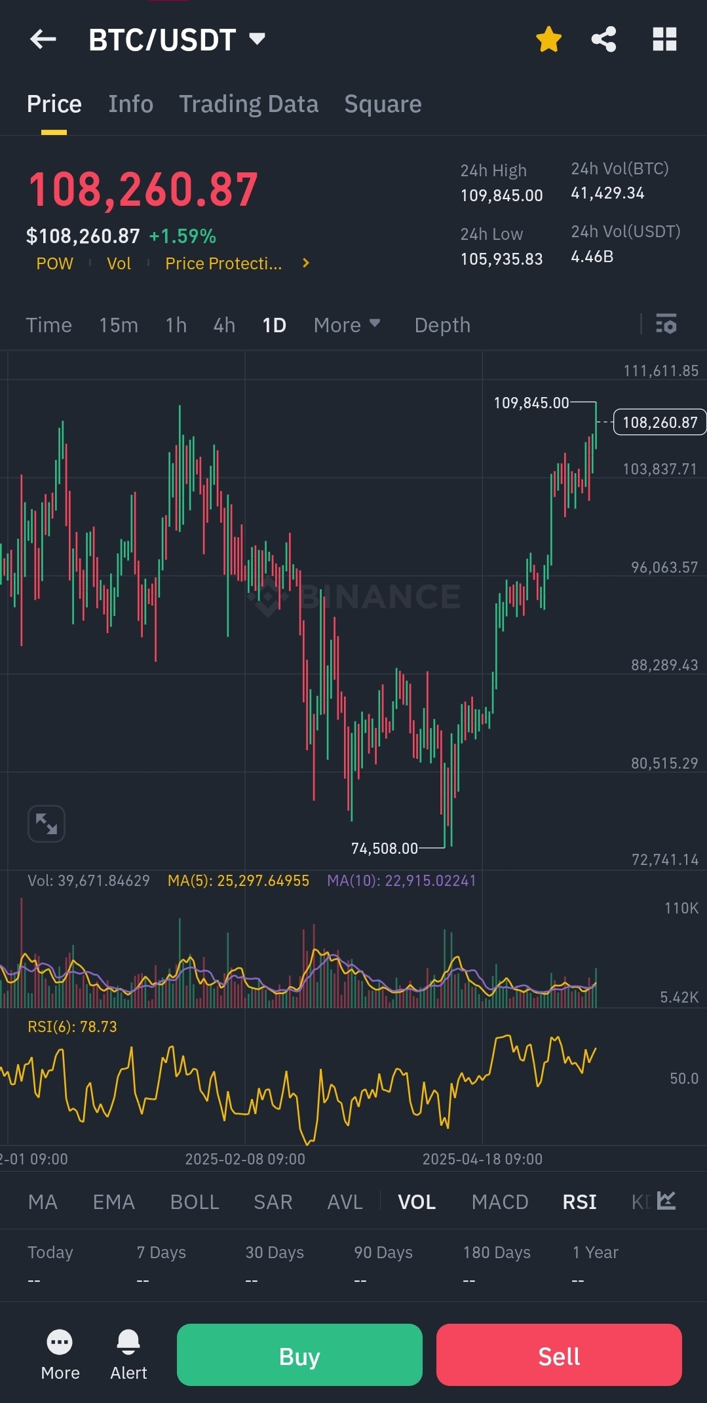Toggle the favorite star for BTC/USDT

tap(548, 39)
